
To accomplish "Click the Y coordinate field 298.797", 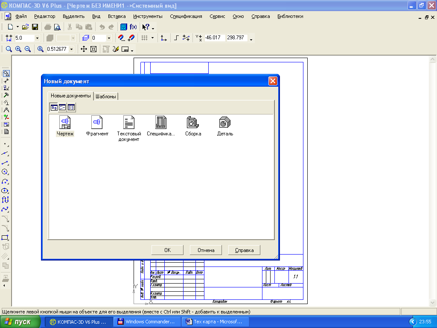I will click(236, 38).
